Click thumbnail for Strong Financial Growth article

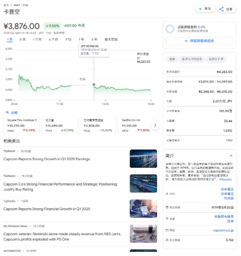pyautogui.click(x=143, y=209)
